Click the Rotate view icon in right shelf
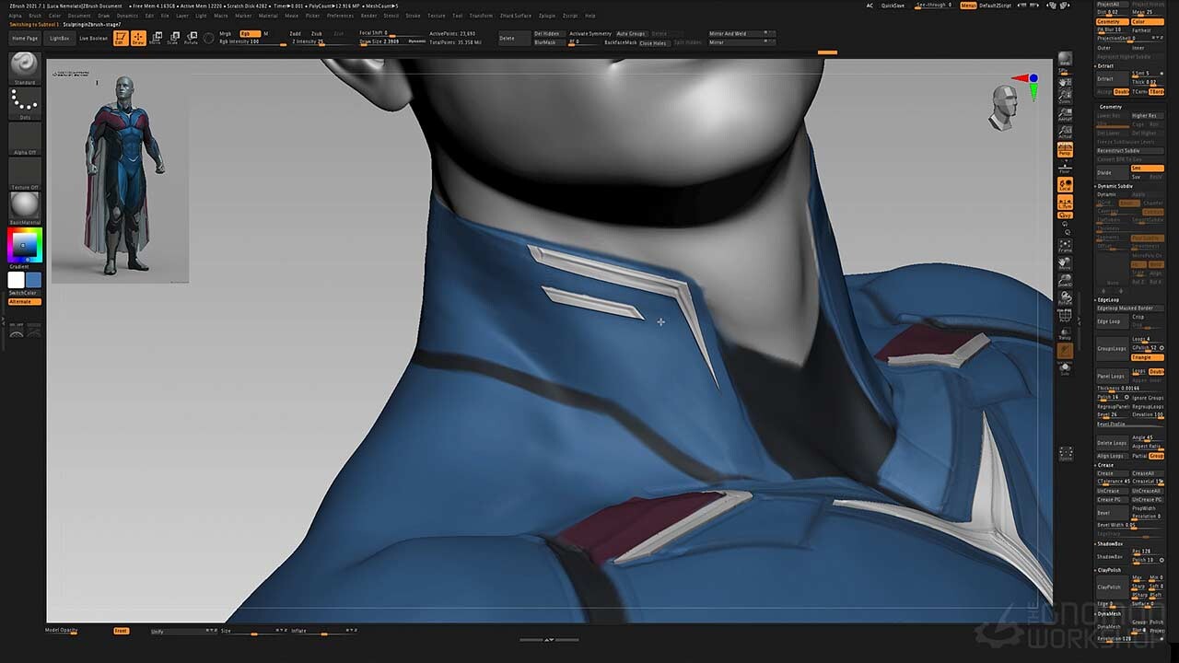This screenshot has width=1179, height=663. point(1065,299)
